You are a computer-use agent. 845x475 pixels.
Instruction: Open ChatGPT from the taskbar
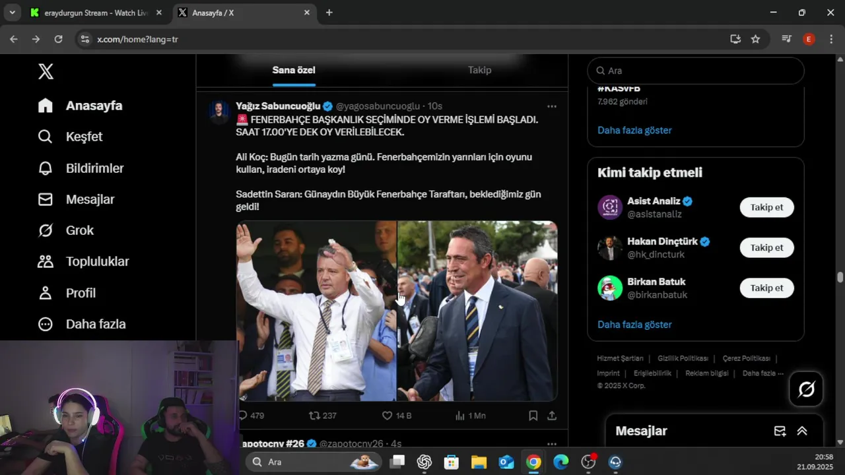[424, 462]
